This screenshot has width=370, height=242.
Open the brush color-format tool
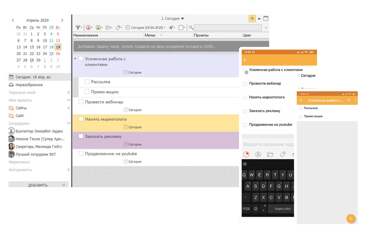coord(172,27)
